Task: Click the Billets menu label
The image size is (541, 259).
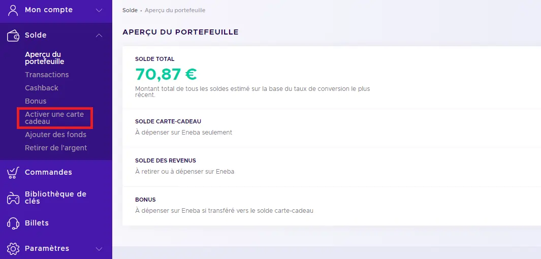Action: tap(37, 223)
